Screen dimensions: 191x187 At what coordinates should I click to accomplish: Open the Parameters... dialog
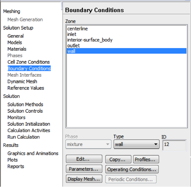[x=84, y=169]
